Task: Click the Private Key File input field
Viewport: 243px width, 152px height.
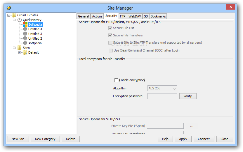Action: pos(165,126)
